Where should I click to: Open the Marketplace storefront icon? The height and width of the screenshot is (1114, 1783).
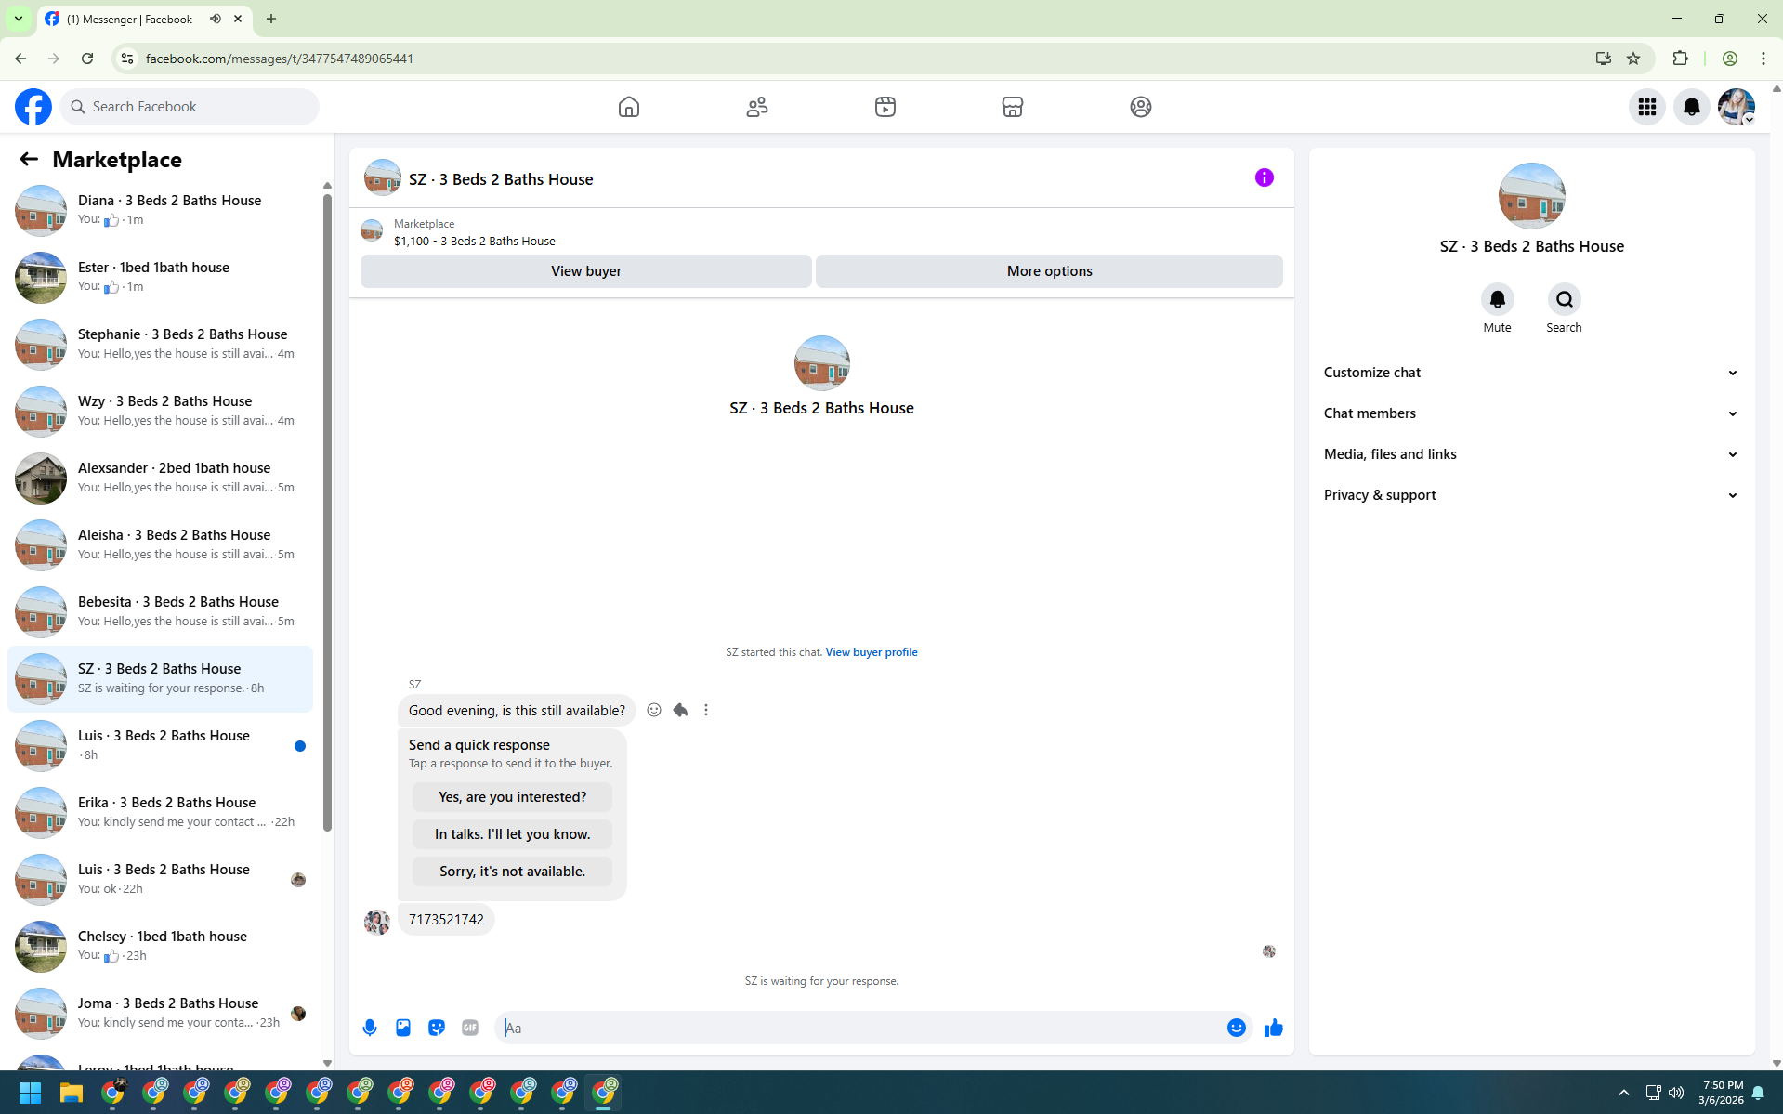point(1013,107)
